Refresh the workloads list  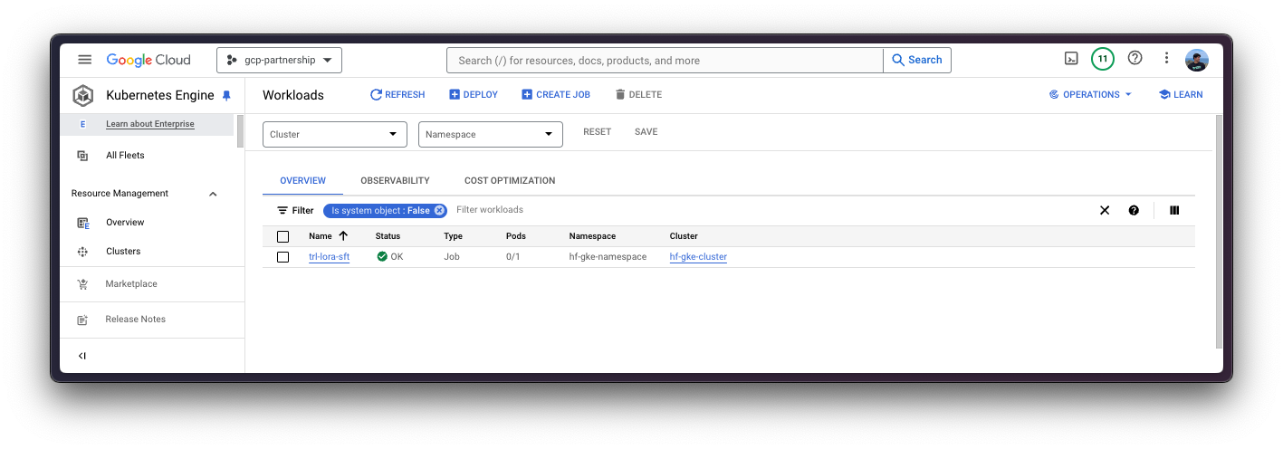[397, 94]
